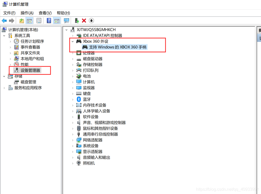Click the 存储控制器 icon
The width and height of the screenshot is (261, 194).
click(x=79, y=64)
